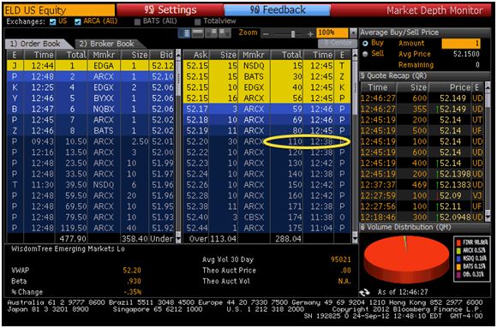Select the BYXX bid row at 52.06
The height and width of the screenshot is (328, 497).
pyautogui.click(x=91, y=98)
